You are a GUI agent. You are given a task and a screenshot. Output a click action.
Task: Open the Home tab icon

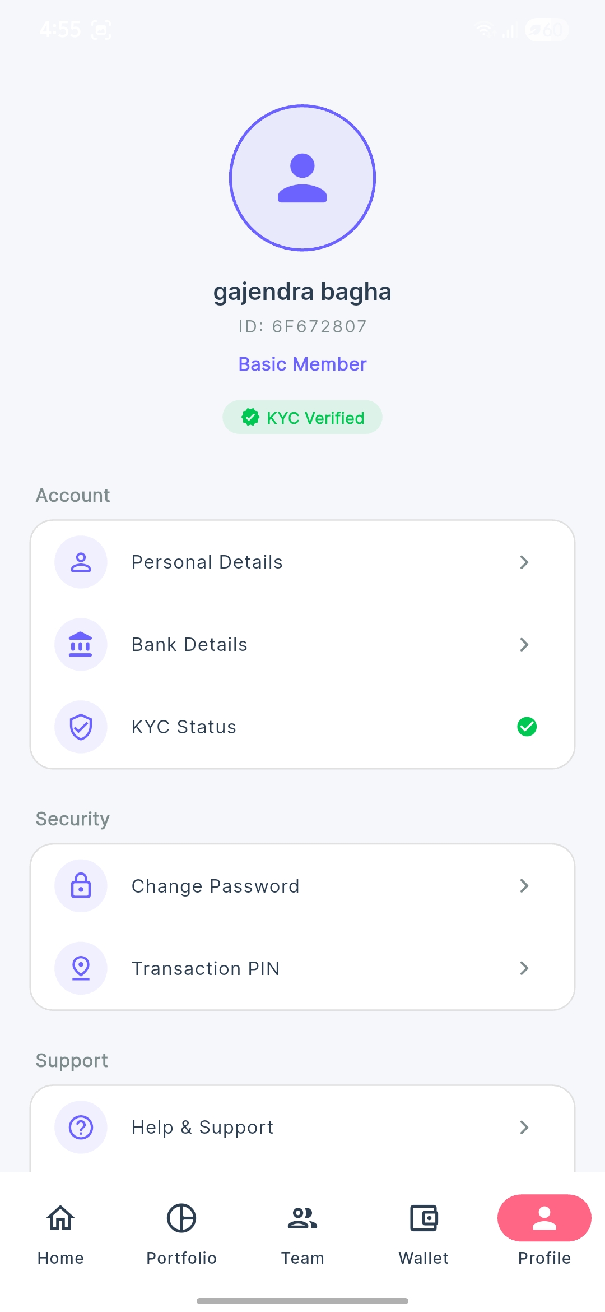pyautogui.click(x=61, y=1218)
